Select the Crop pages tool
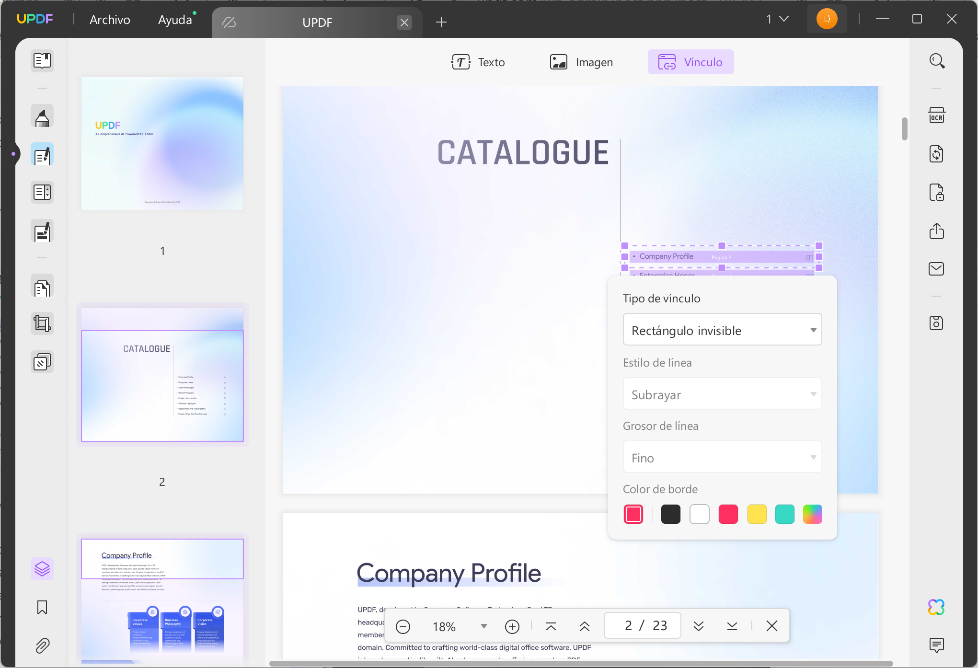This screenshot has width=978, height=668. (x=42, y=323)
